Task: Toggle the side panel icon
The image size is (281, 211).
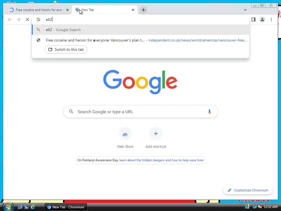Action: 253,20
